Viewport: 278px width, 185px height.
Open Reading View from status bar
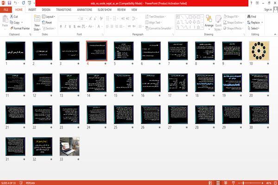pyautogui.click(x=226, y=183)
